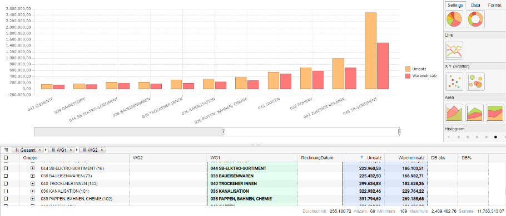Viewport: 506px width, 216px height.
Task: Open the Settings tab
Action: click(455, 5)
